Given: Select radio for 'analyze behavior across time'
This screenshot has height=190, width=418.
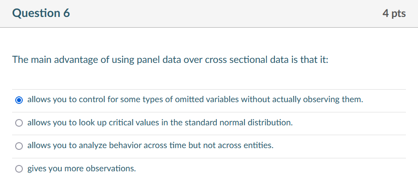Looking at the screenshot, I should click(x=19, y=146).
